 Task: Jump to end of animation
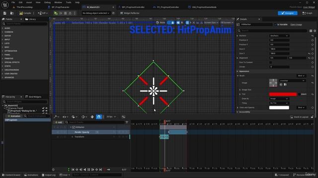click(x=100, y=170)
